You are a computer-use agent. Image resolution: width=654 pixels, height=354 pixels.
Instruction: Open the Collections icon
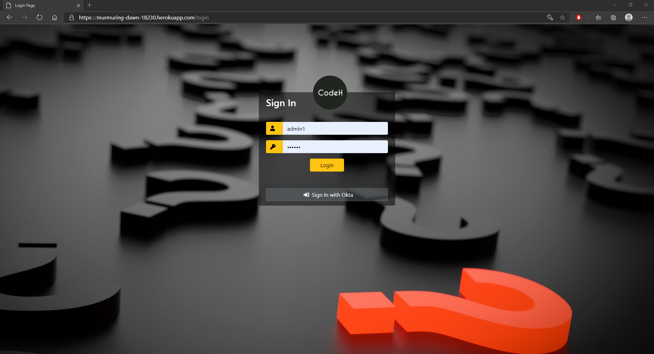coord(613,17)
